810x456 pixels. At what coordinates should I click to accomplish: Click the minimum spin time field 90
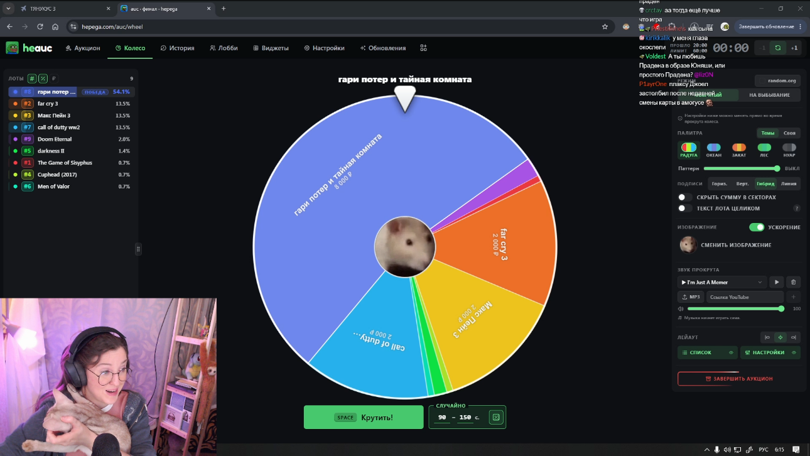coord(442,418)
